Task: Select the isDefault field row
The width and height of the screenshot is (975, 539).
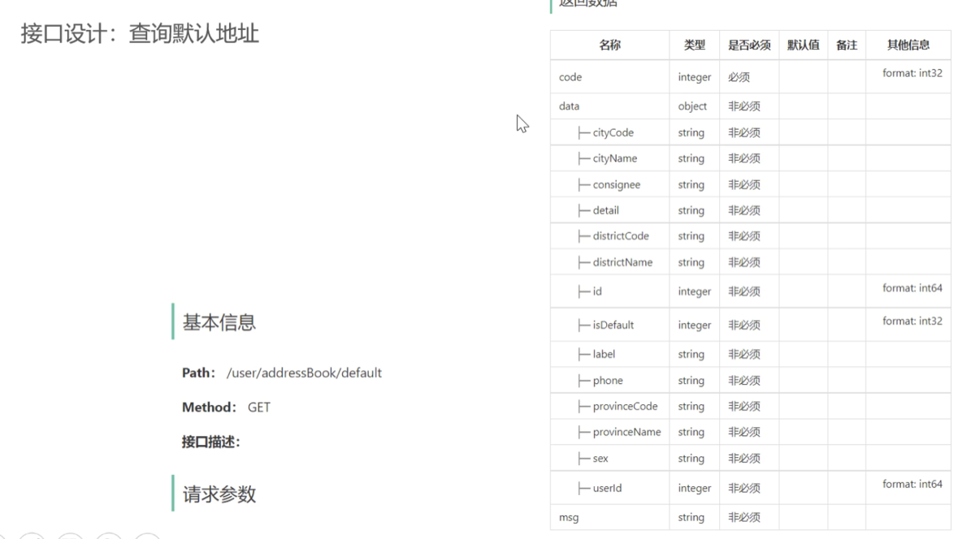Action: (x=751, y=325)
